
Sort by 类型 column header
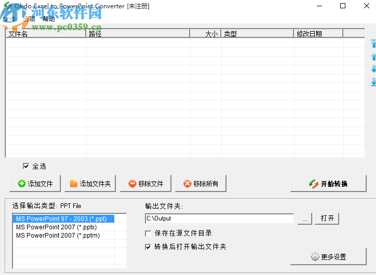pyautogui.click(x=258, y=34)
